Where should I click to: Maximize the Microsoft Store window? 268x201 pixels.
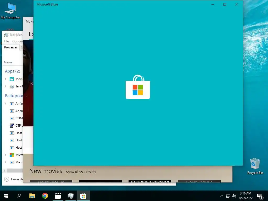pos(225,4)
